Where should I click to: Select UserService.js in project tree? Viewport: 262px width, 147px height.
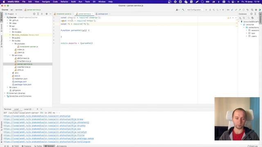pyautogui.click(x=24, y=67)
